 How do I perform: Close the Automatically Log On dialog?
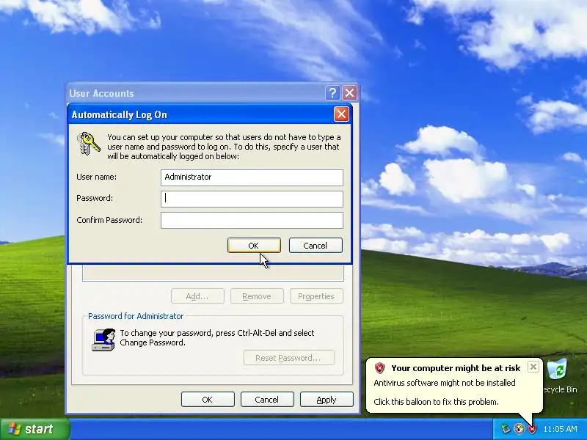tap(341, 114)
